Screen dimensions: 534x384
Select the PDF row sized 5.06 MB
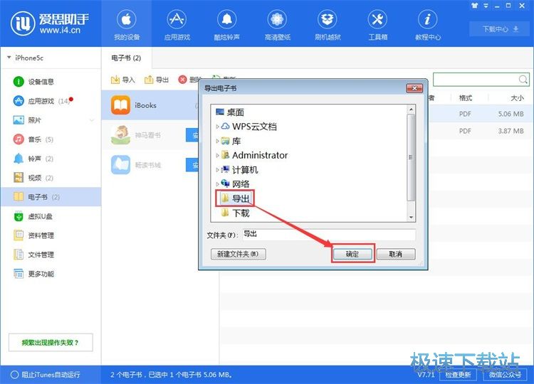[x=481, y=114]
